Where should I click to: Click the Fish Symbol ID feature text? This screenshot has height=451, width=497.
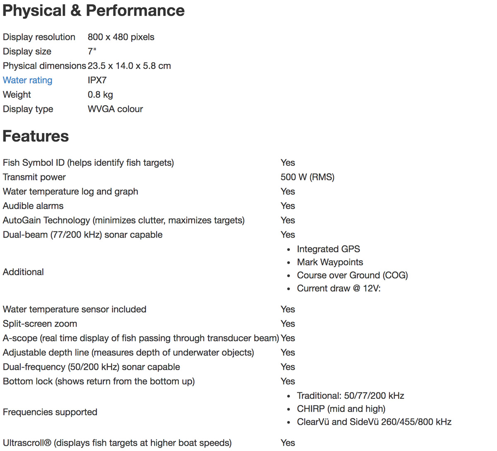pyautogui.click(x=88, y=163)
